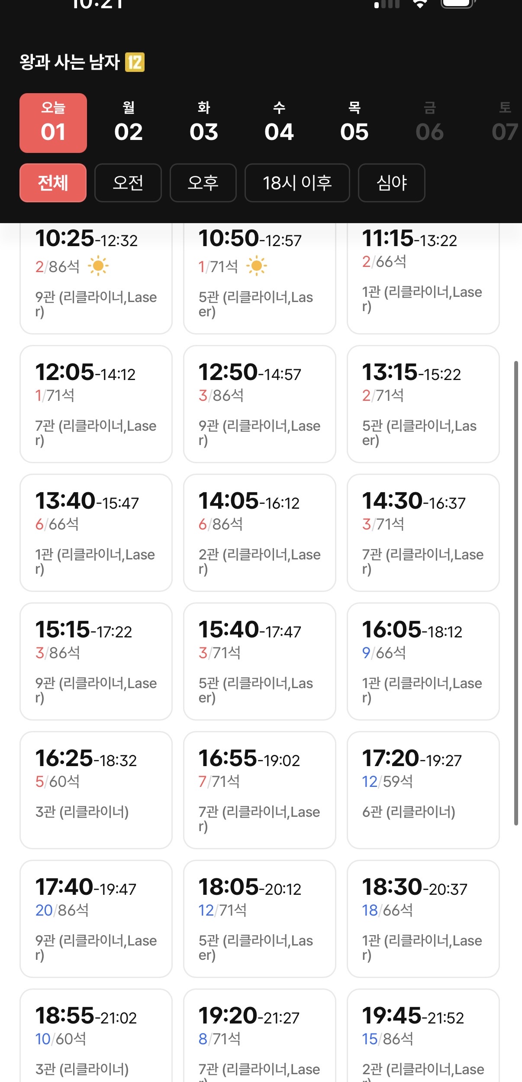Image resolution: width=522 pixels, height=1082 pixels.
Task: Filter showtimes by 오전 (morning)
Action: coord(128,183)
